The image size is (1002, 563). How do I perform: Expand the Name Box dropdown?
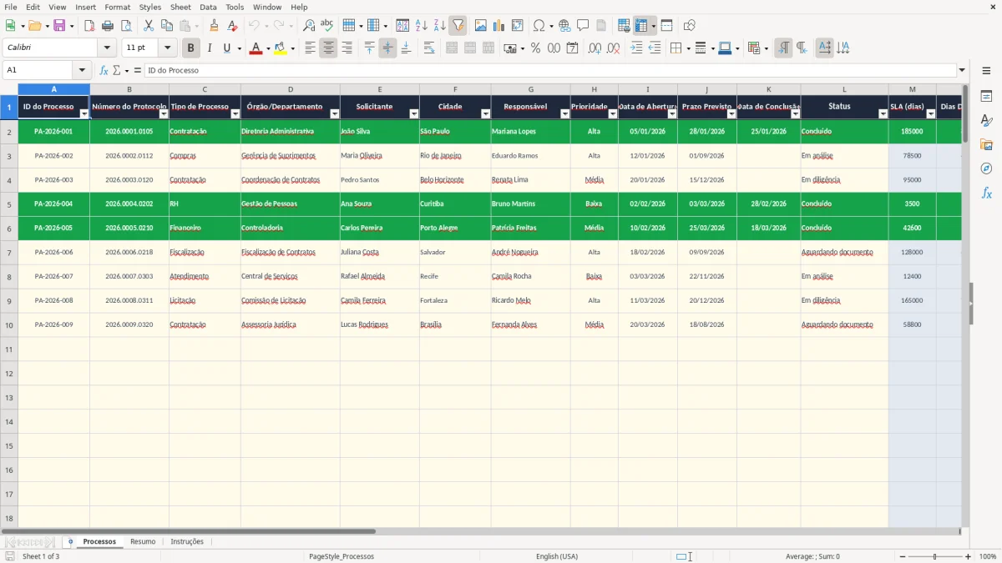pyautogui.click(x=82, y=71)
